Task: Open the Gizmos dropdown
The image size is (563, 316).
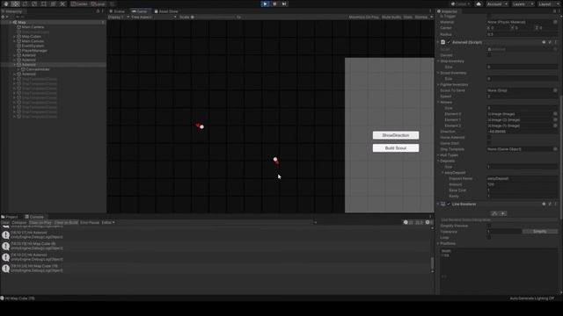Action: [x=424, y=17]
